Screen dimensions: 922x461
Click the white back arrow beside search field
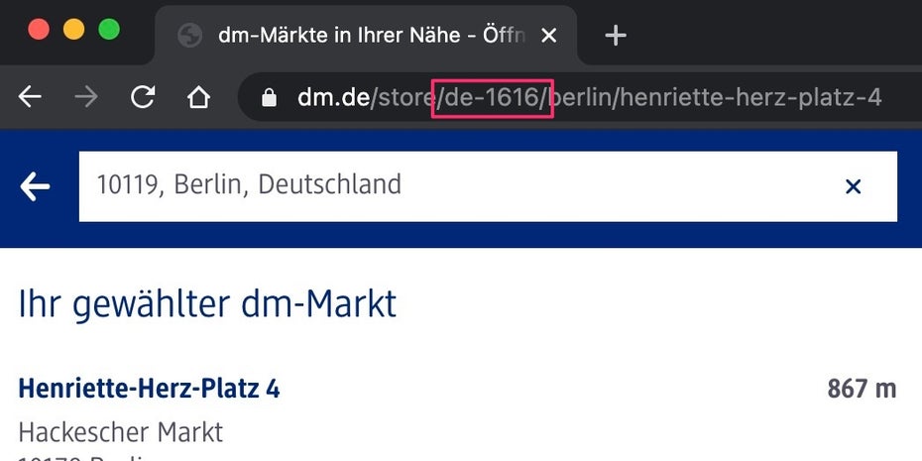[x=35, y=187]
